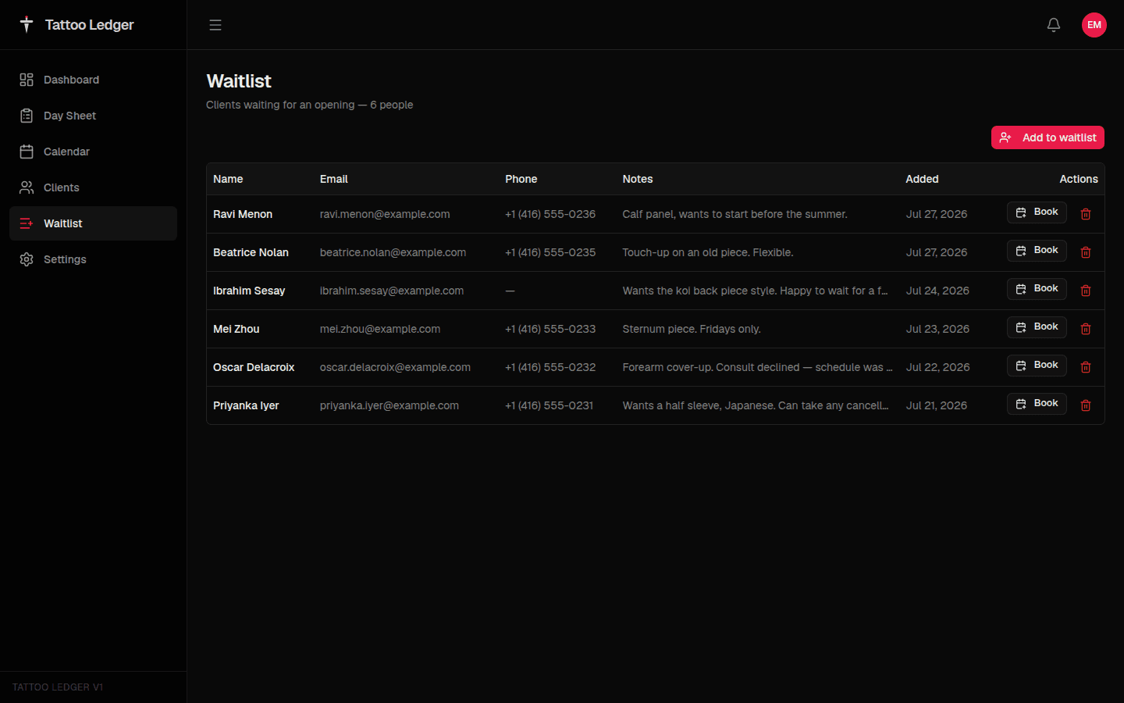This screenshot has height=703, width=1124.
Task: Click the Waitlist page heading
Action: (x=239, y=81)
